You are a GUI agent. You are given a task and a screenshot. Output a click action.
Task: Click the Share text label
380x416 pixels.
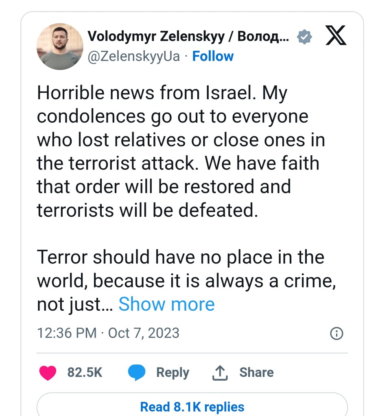click(x=256, y=372)
